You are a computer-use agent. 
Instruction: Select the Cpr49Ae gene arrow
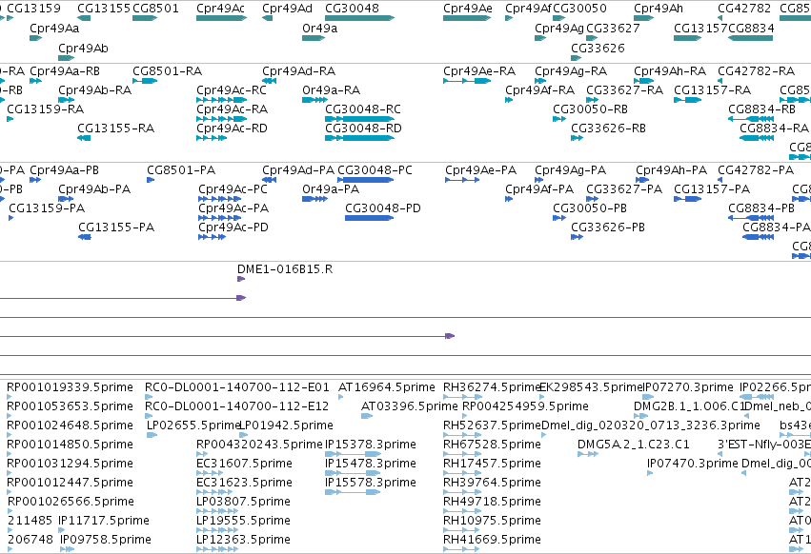click(467, 18)
